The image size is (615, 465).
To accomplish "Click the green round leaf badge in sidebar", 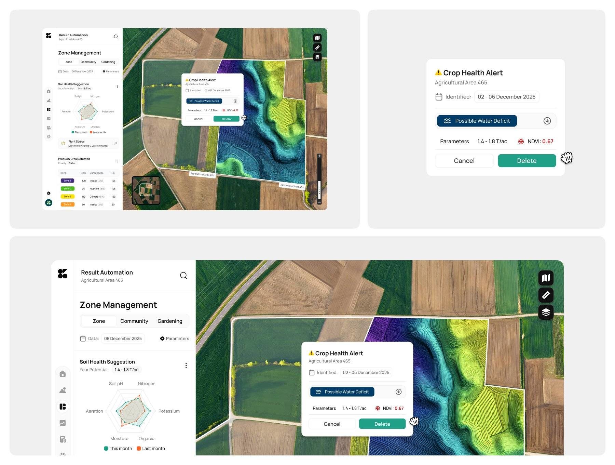I will (x=49, y=203).
